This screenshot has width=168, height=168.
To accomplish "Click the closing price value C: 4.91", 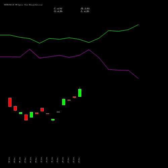I will [x=58, y=9].
